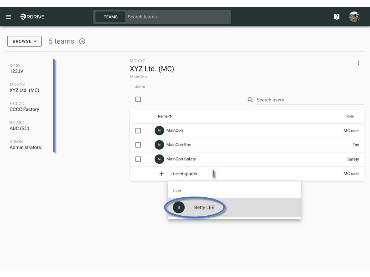The image size is (370, 277).
Task: Select CCCC Factory team in sidebar
Action: (24, 107)
